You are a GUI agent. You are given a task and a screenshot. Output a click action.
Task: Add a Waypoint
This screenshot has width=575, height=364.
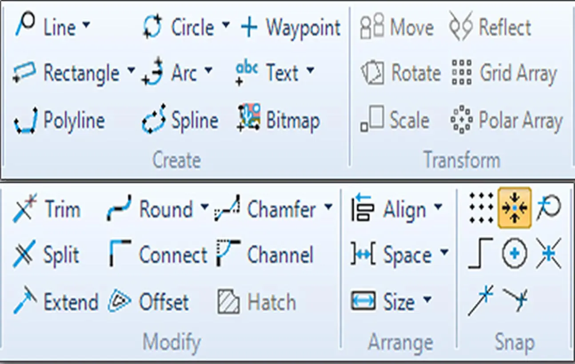[x=291, y=28]
